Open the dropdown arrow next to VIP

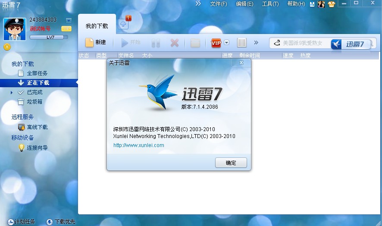tap(226, 43)
